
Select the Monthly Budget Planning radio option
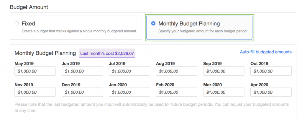[153, 24]
